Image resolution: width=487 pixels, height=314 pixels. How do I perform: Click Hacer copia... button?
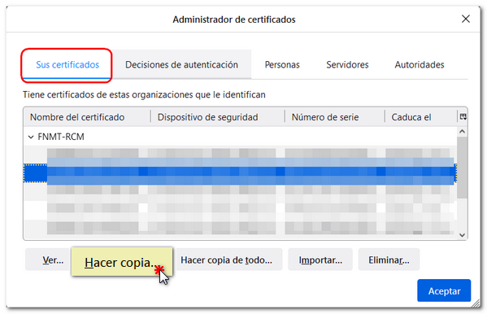pyautogui.click(x=122, y=262)
